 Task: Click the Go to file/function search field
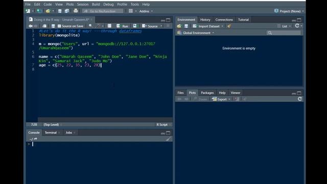click(103, 11)
